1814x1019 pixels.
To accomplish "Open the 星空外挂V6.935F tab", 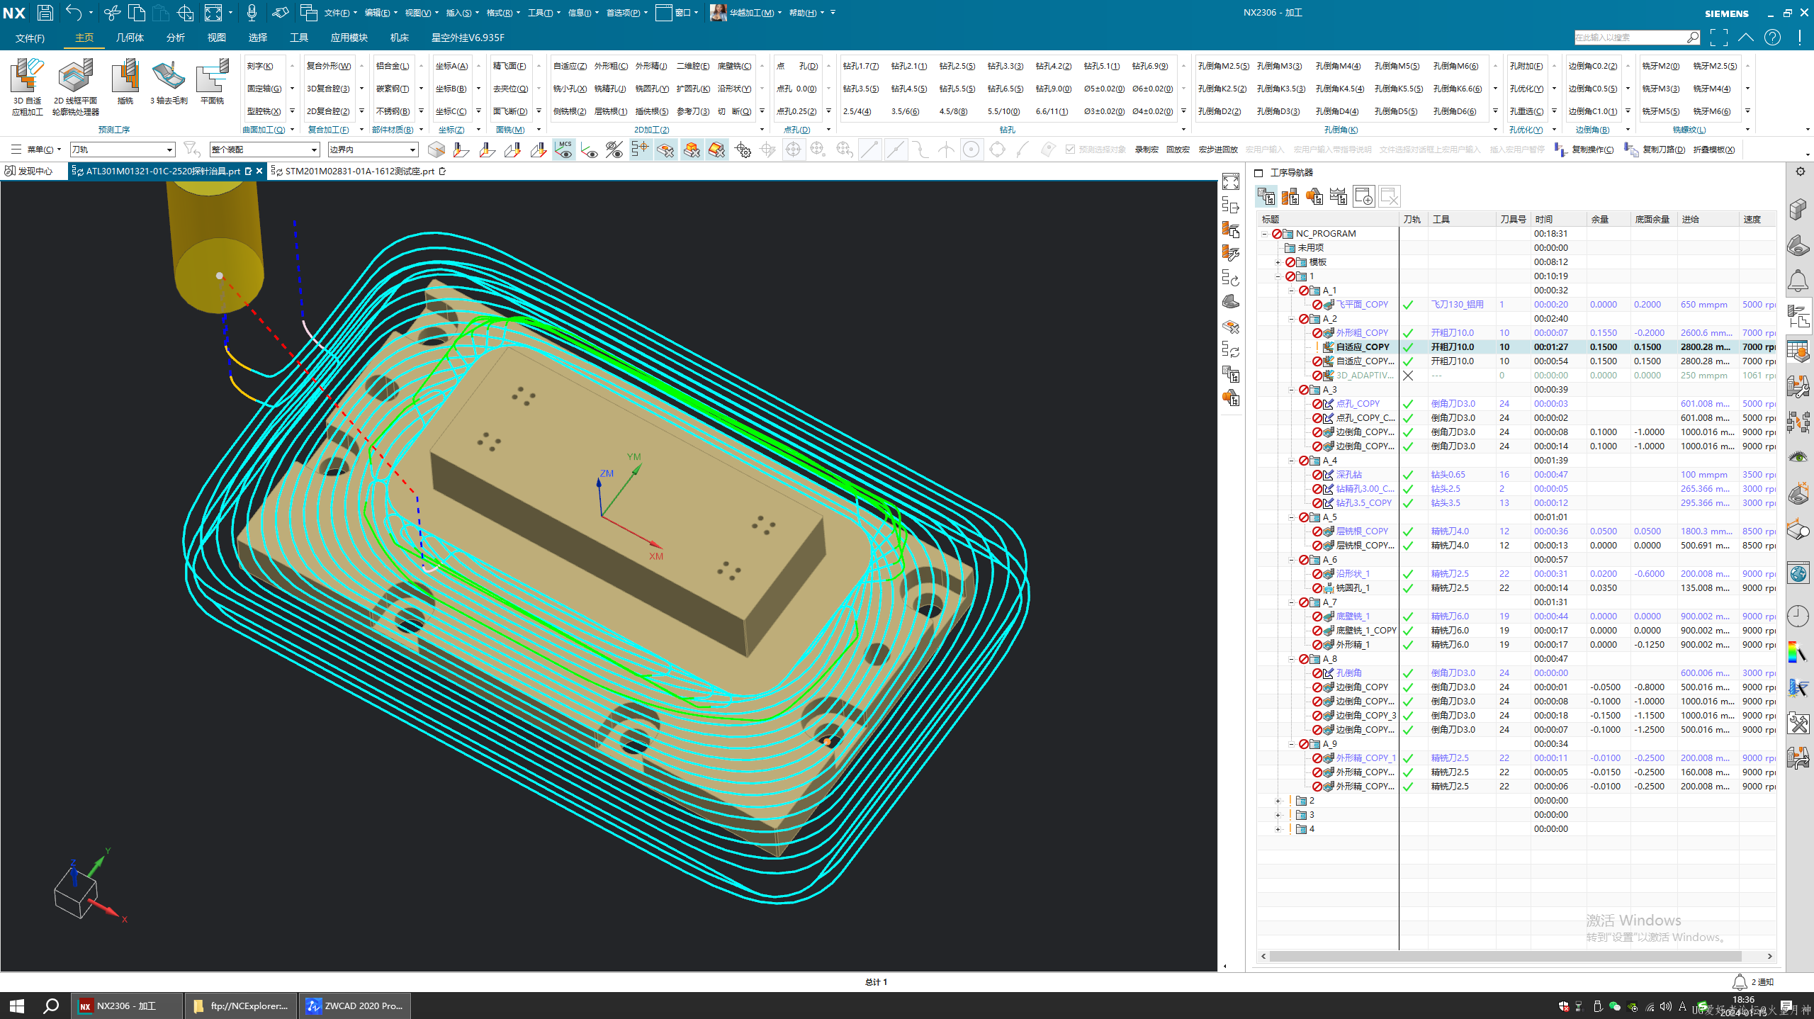I will click(x=468, y=38).
